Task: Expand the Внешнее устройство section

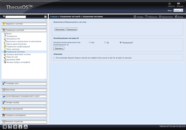Action: pos(24,122)
